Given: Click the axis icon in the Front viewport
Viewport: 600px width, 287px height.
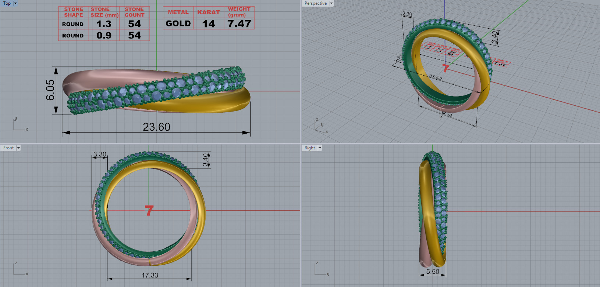Looking at the screenshot, I should pos(20,269).
